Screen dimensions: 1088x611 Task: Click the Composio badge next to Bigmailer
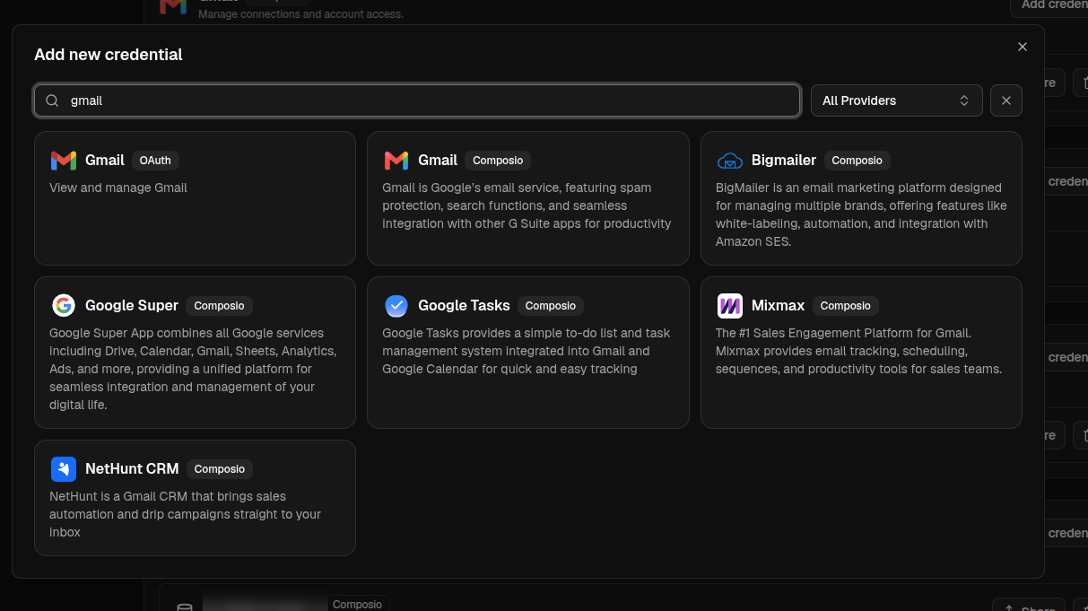click(857, 161)
